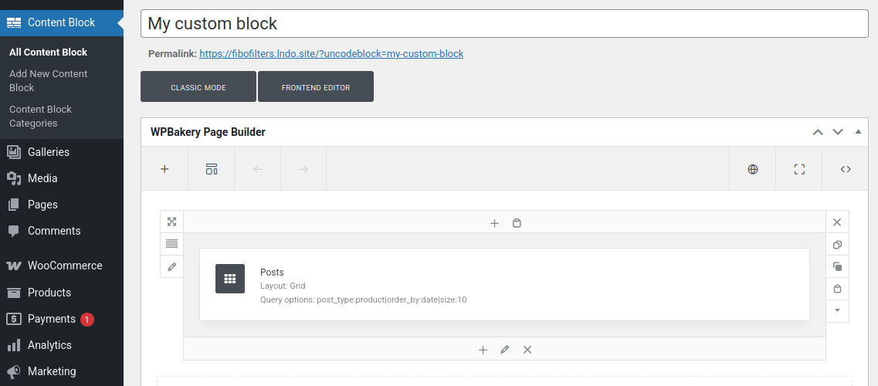Click the WPBakery Page Builder heading
The image size is (878, 386).
(x=208, y=132)
